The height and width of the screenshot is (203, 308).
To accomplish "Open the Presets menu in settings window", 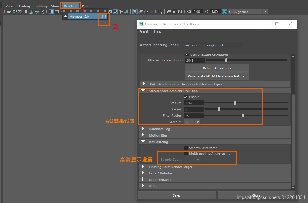I will (x=144, y=31).
